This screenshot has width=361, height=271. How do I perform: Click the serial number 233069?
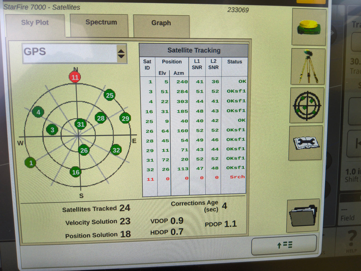click(238, 10)
